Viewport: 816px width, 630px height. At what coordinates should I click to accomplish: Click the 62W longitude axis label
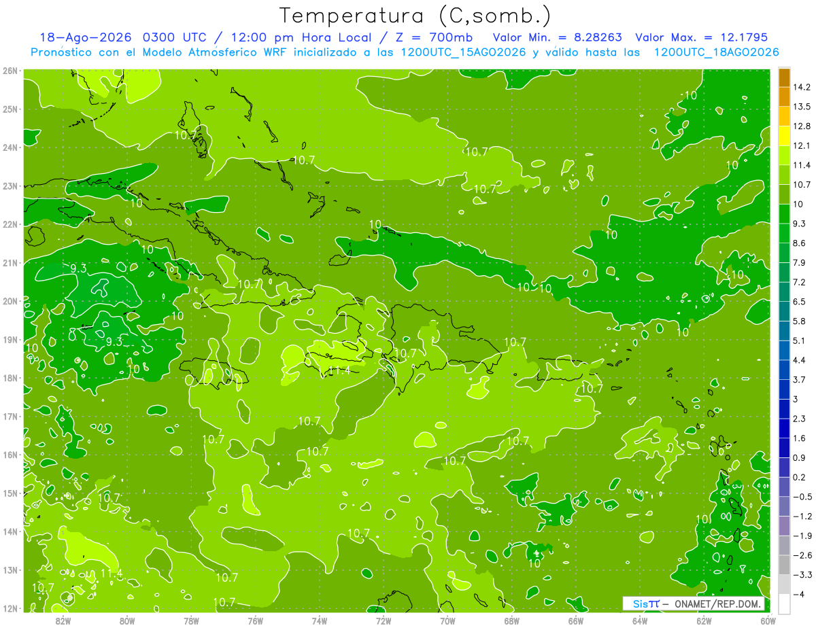click(x=704, y=620)
